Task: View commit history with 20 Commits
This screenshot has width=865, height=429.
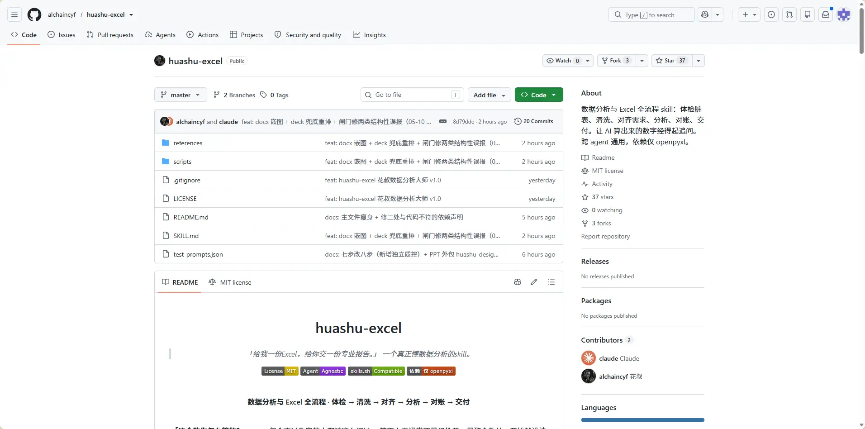Action: coord(534,121)
